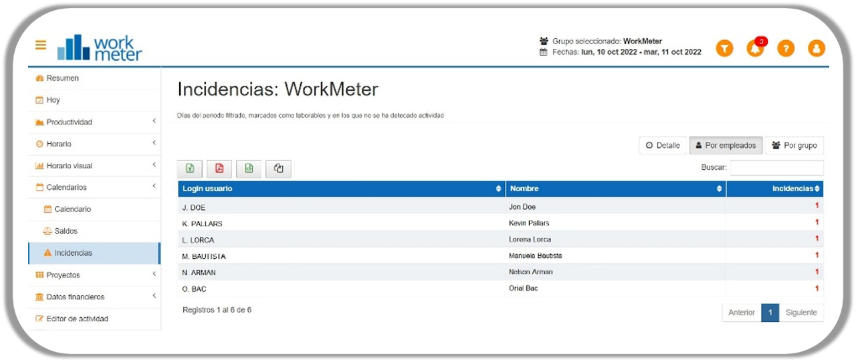Switch to Detalle view
This screenshot has height=362, width=856.
click(x=663, y=145)
